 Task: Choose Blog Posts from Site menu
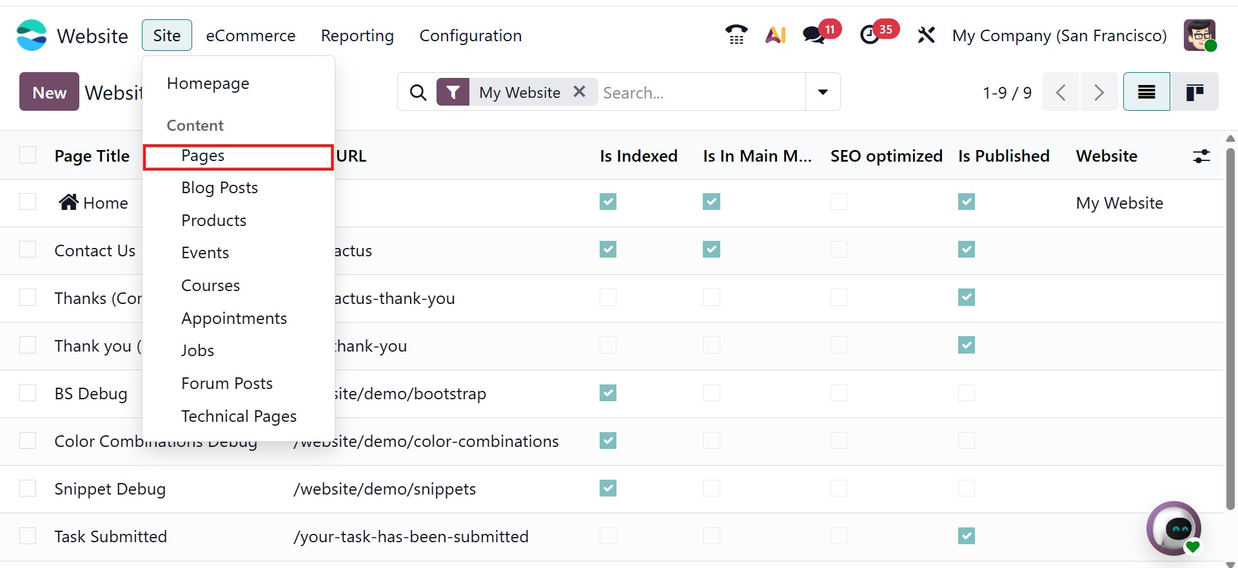219,188
